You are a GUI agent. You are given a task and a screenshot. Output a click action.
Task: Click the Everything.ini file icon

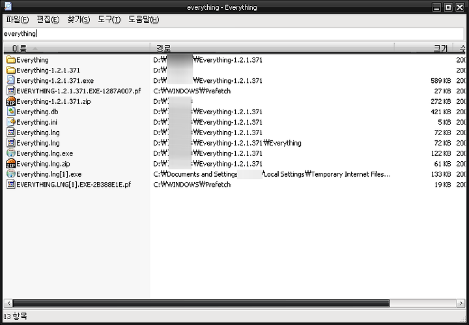point(11,122)
